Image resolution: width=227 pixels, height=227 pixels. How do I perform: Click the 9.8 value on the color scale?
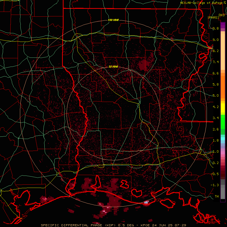[x=216, y=28]
